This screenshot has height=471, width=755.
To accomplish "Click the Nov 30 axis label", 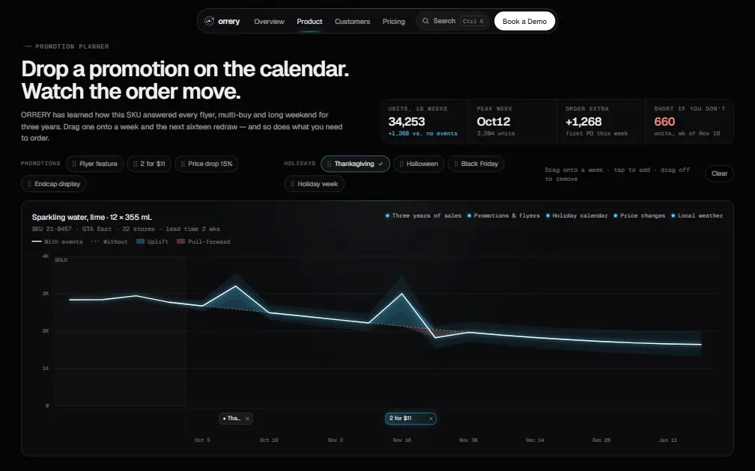I will [469, 440].
